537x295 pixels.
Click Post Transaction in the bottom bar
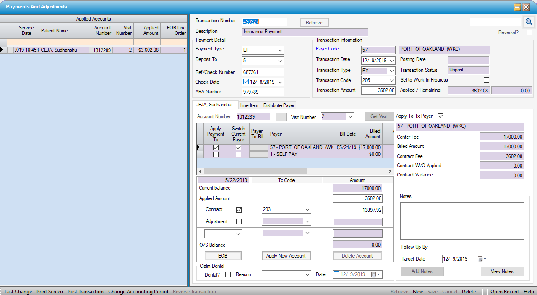(x=86, y=292)
